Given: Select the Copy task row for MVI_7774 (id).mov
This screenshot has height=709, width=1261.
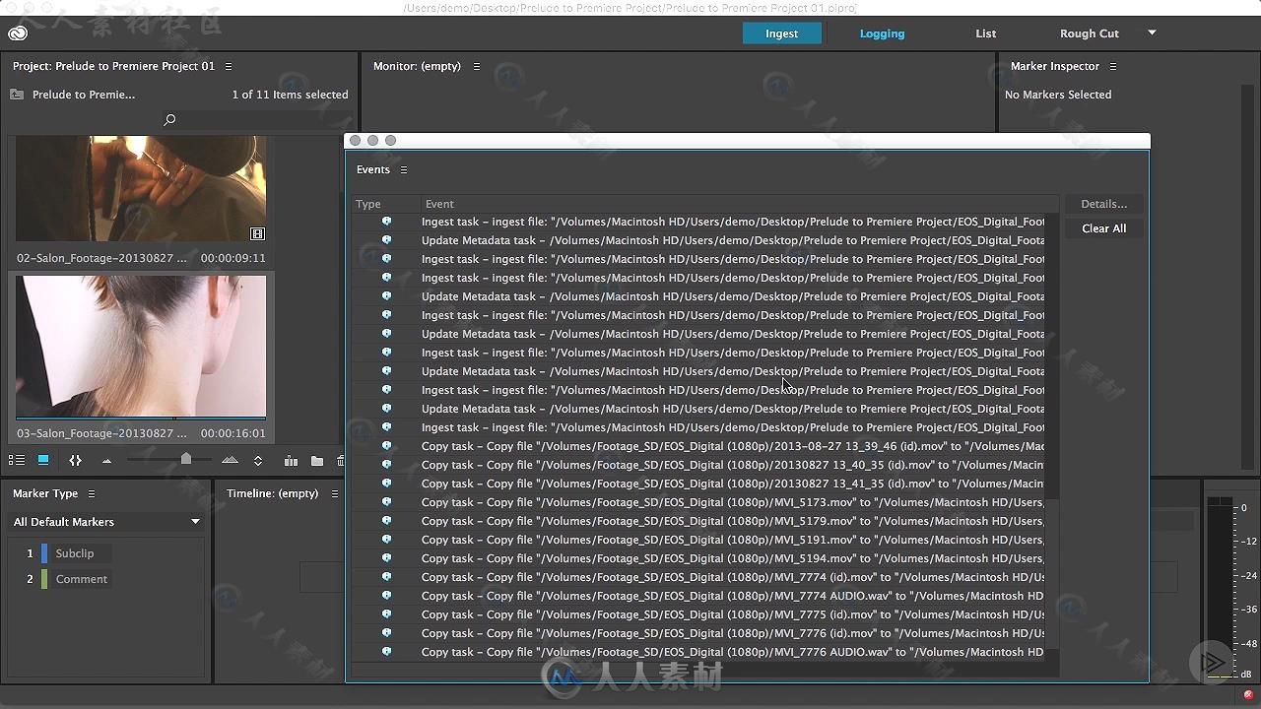Looking at the screenshot, I should 699,577.
